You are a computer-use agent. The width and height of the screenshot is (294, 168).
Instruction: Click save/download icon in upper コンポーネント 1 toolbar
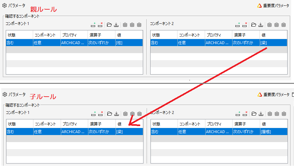116,25
